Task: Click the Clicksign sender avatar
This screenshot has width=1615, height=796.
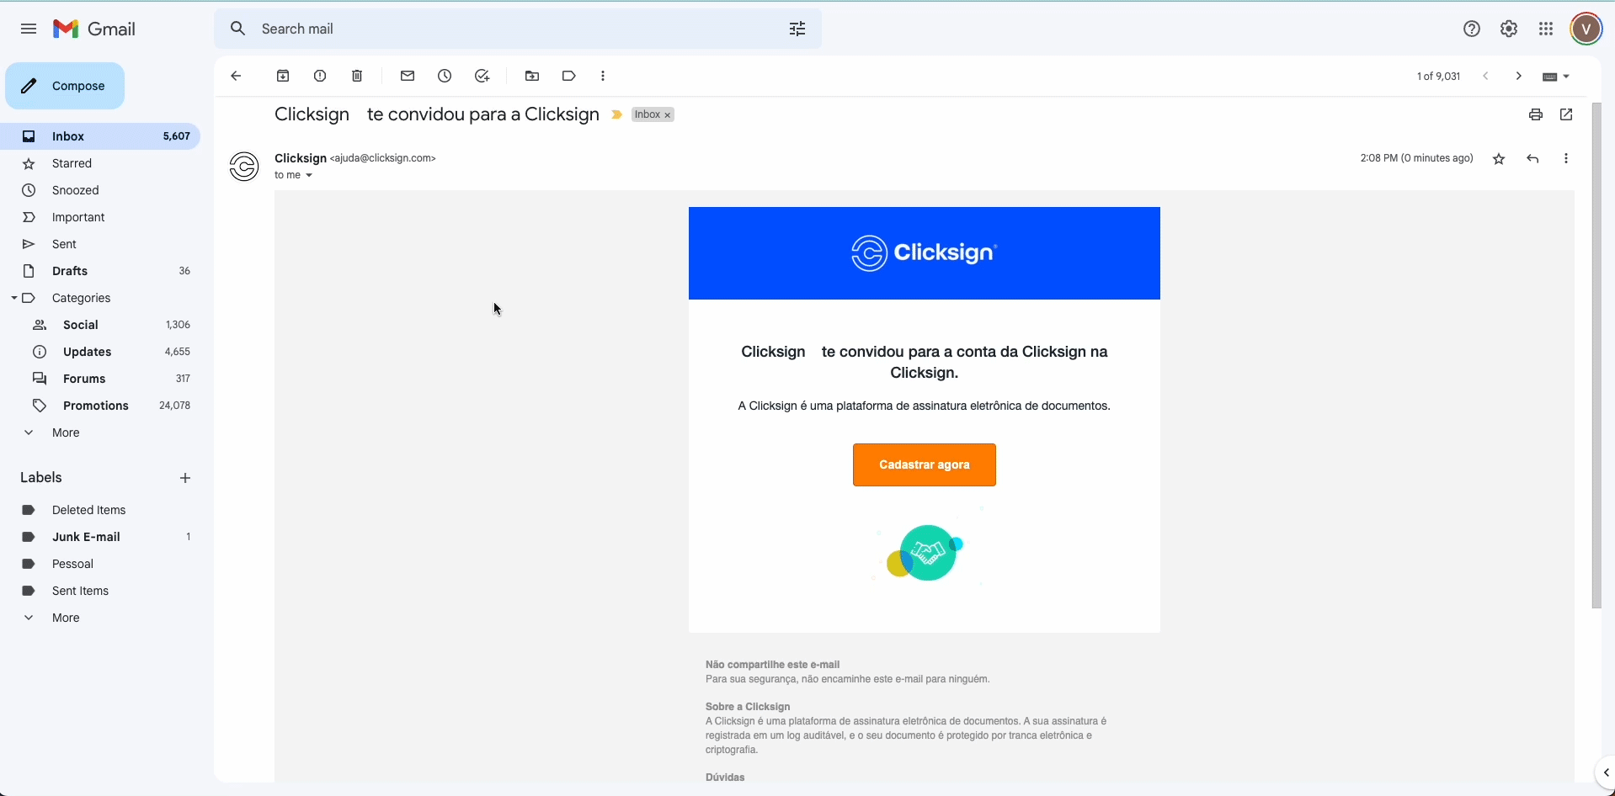Action: 244,167
